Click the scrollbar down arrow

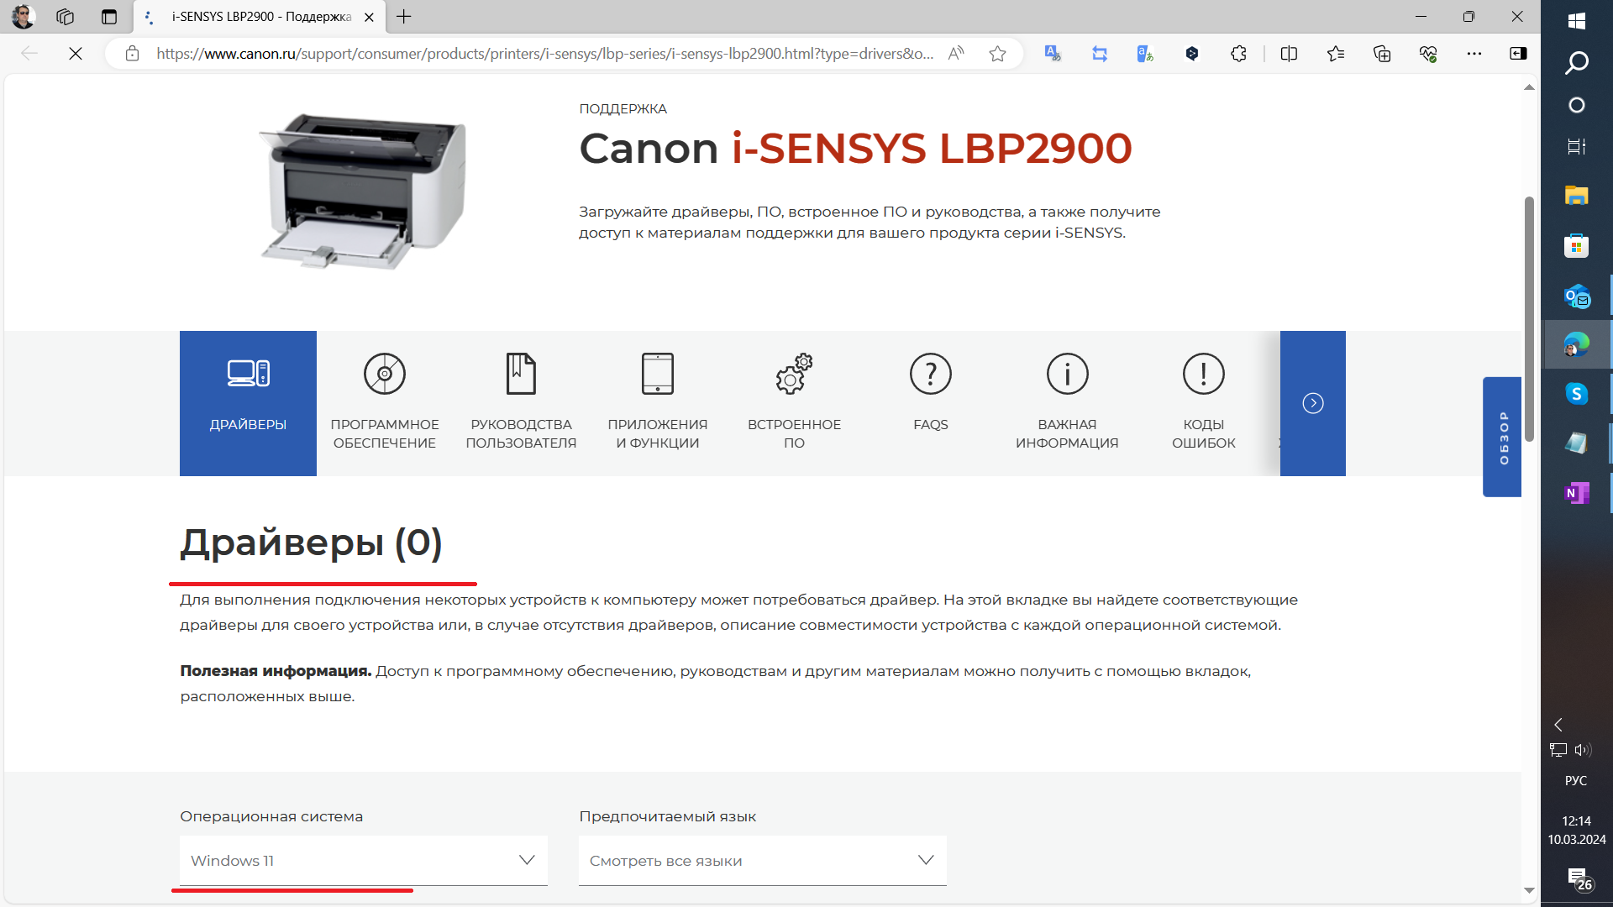click(x=1529, y=890)
